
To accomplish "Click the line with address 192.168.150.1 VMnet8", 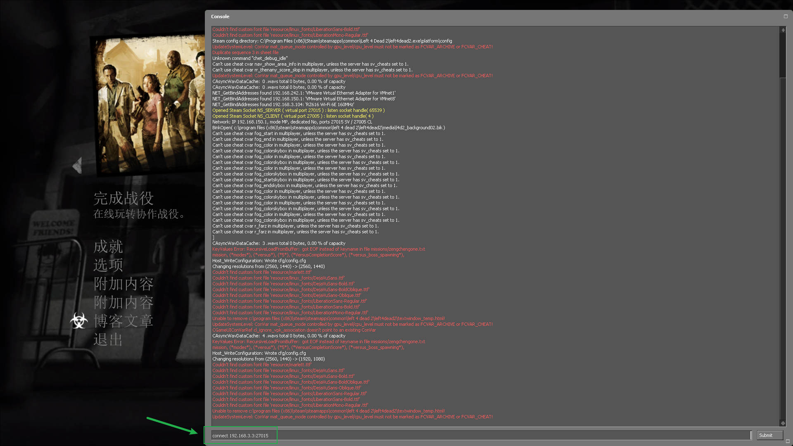I will pos(304,99).
